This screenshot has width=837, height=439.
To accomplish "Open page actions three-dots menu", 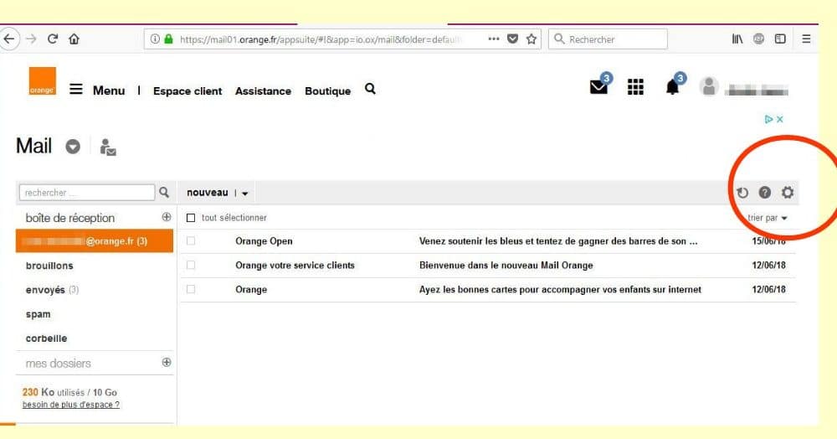I will tap(494, 39).
